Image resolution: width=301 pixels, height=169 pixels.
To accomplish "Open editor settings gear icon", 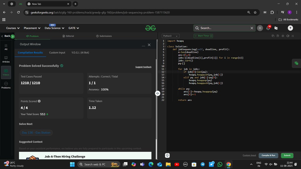I will [283, 36].
